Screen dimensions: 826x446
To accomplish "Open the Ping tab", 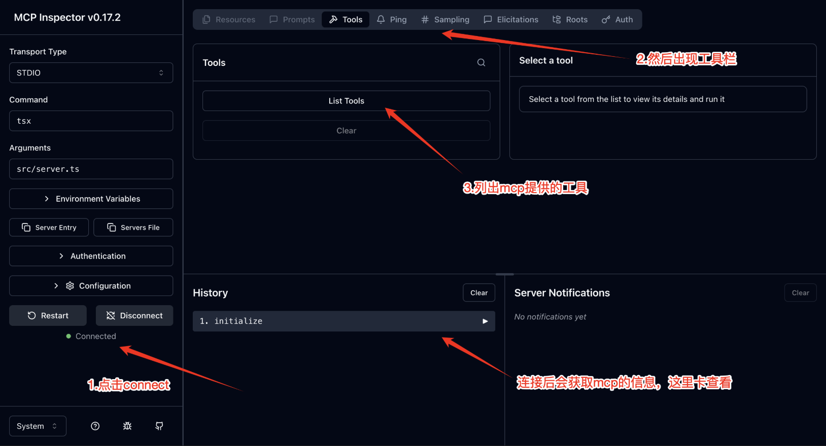I will pyautogui.click(x=392, y=20).
